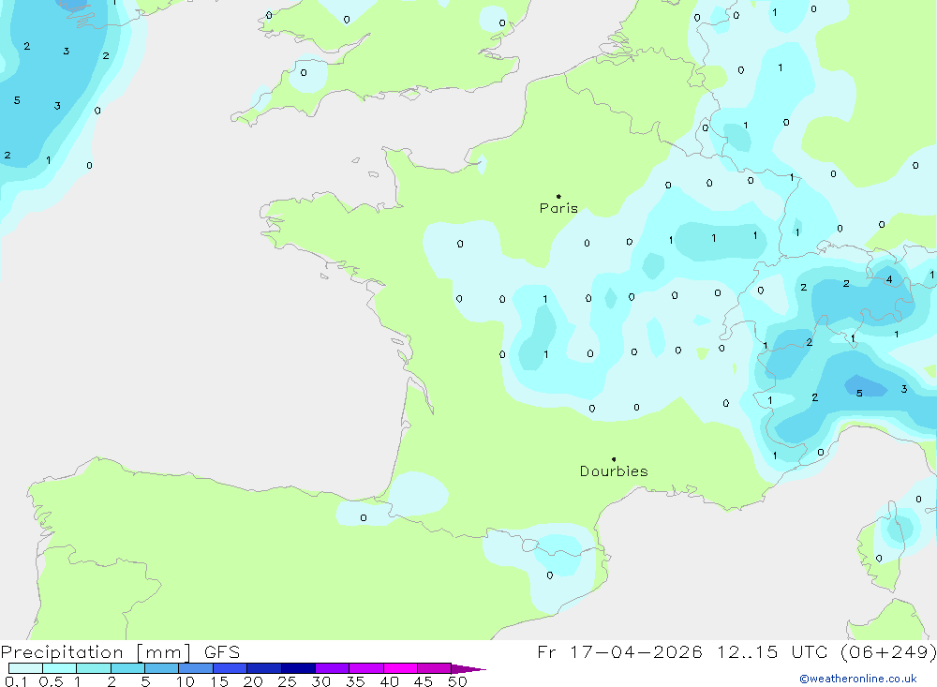This screenshot has height=687, width=937.
Task: Select the 45 mm legend color swatch
Action: click(434, 668)
